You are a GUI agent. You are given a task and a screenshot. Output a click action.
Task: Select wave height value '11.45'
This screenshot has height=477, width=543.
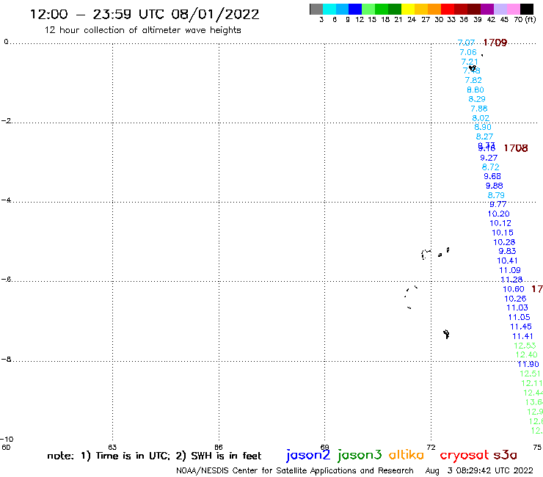(521, 327)
